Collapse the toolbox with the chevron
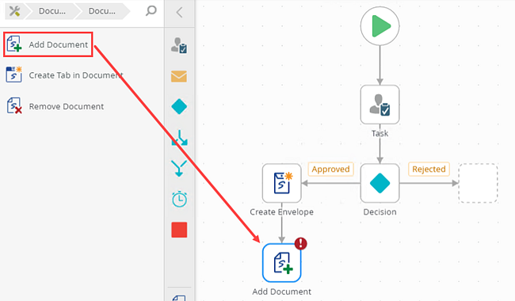Image resolution: width=515 pixels, height=301 pixels. (x=179, y=13)
